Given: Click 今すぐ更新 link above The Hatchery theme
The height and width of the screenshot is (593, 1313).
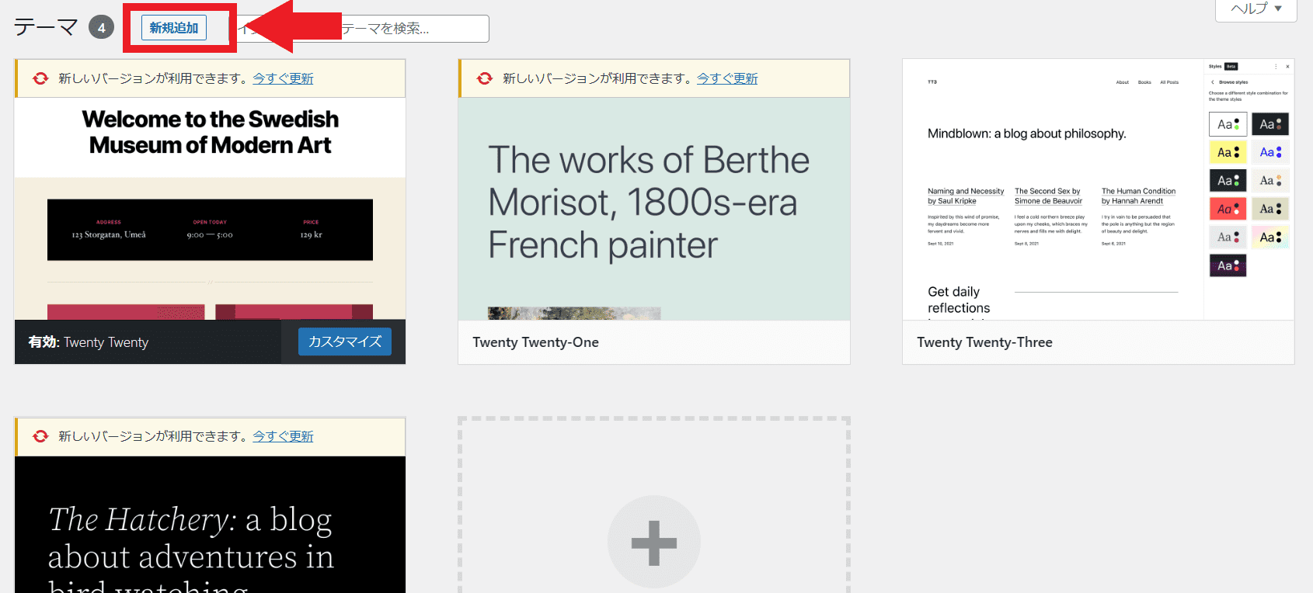Looking at the screenshot, I should coord(283,436).
